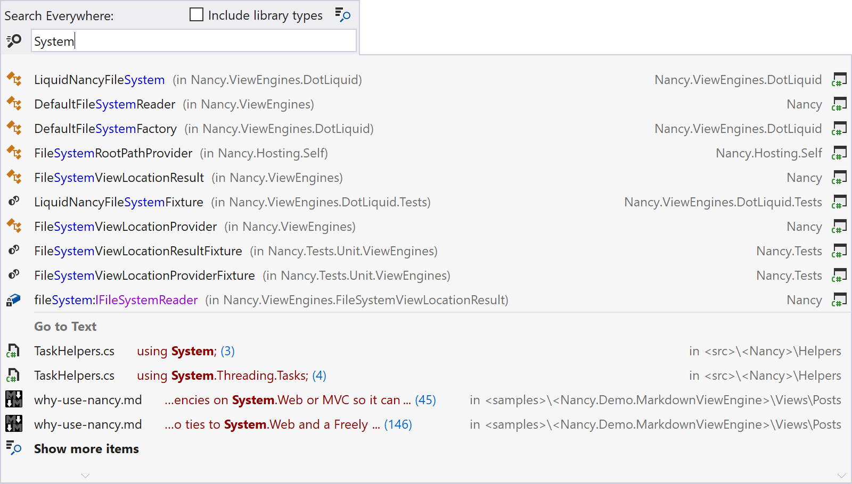Click C# project icon on DefaultFileSystemReader row
This screenshot has height=484, width=852.
(839, 104)
